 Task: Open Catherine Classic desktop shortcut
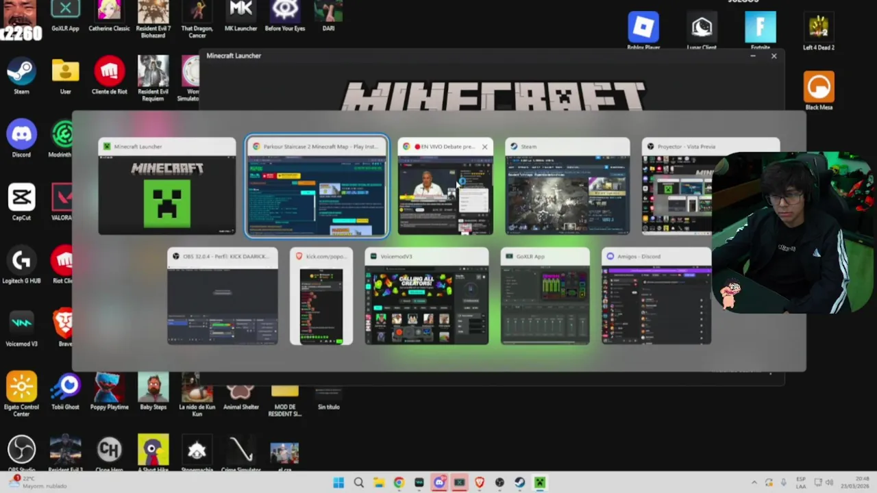[x=109, y=16]
